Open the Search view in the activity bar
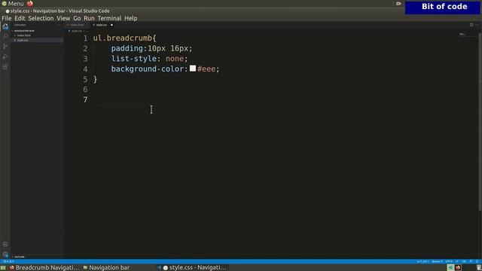 (x=5, y=36)
